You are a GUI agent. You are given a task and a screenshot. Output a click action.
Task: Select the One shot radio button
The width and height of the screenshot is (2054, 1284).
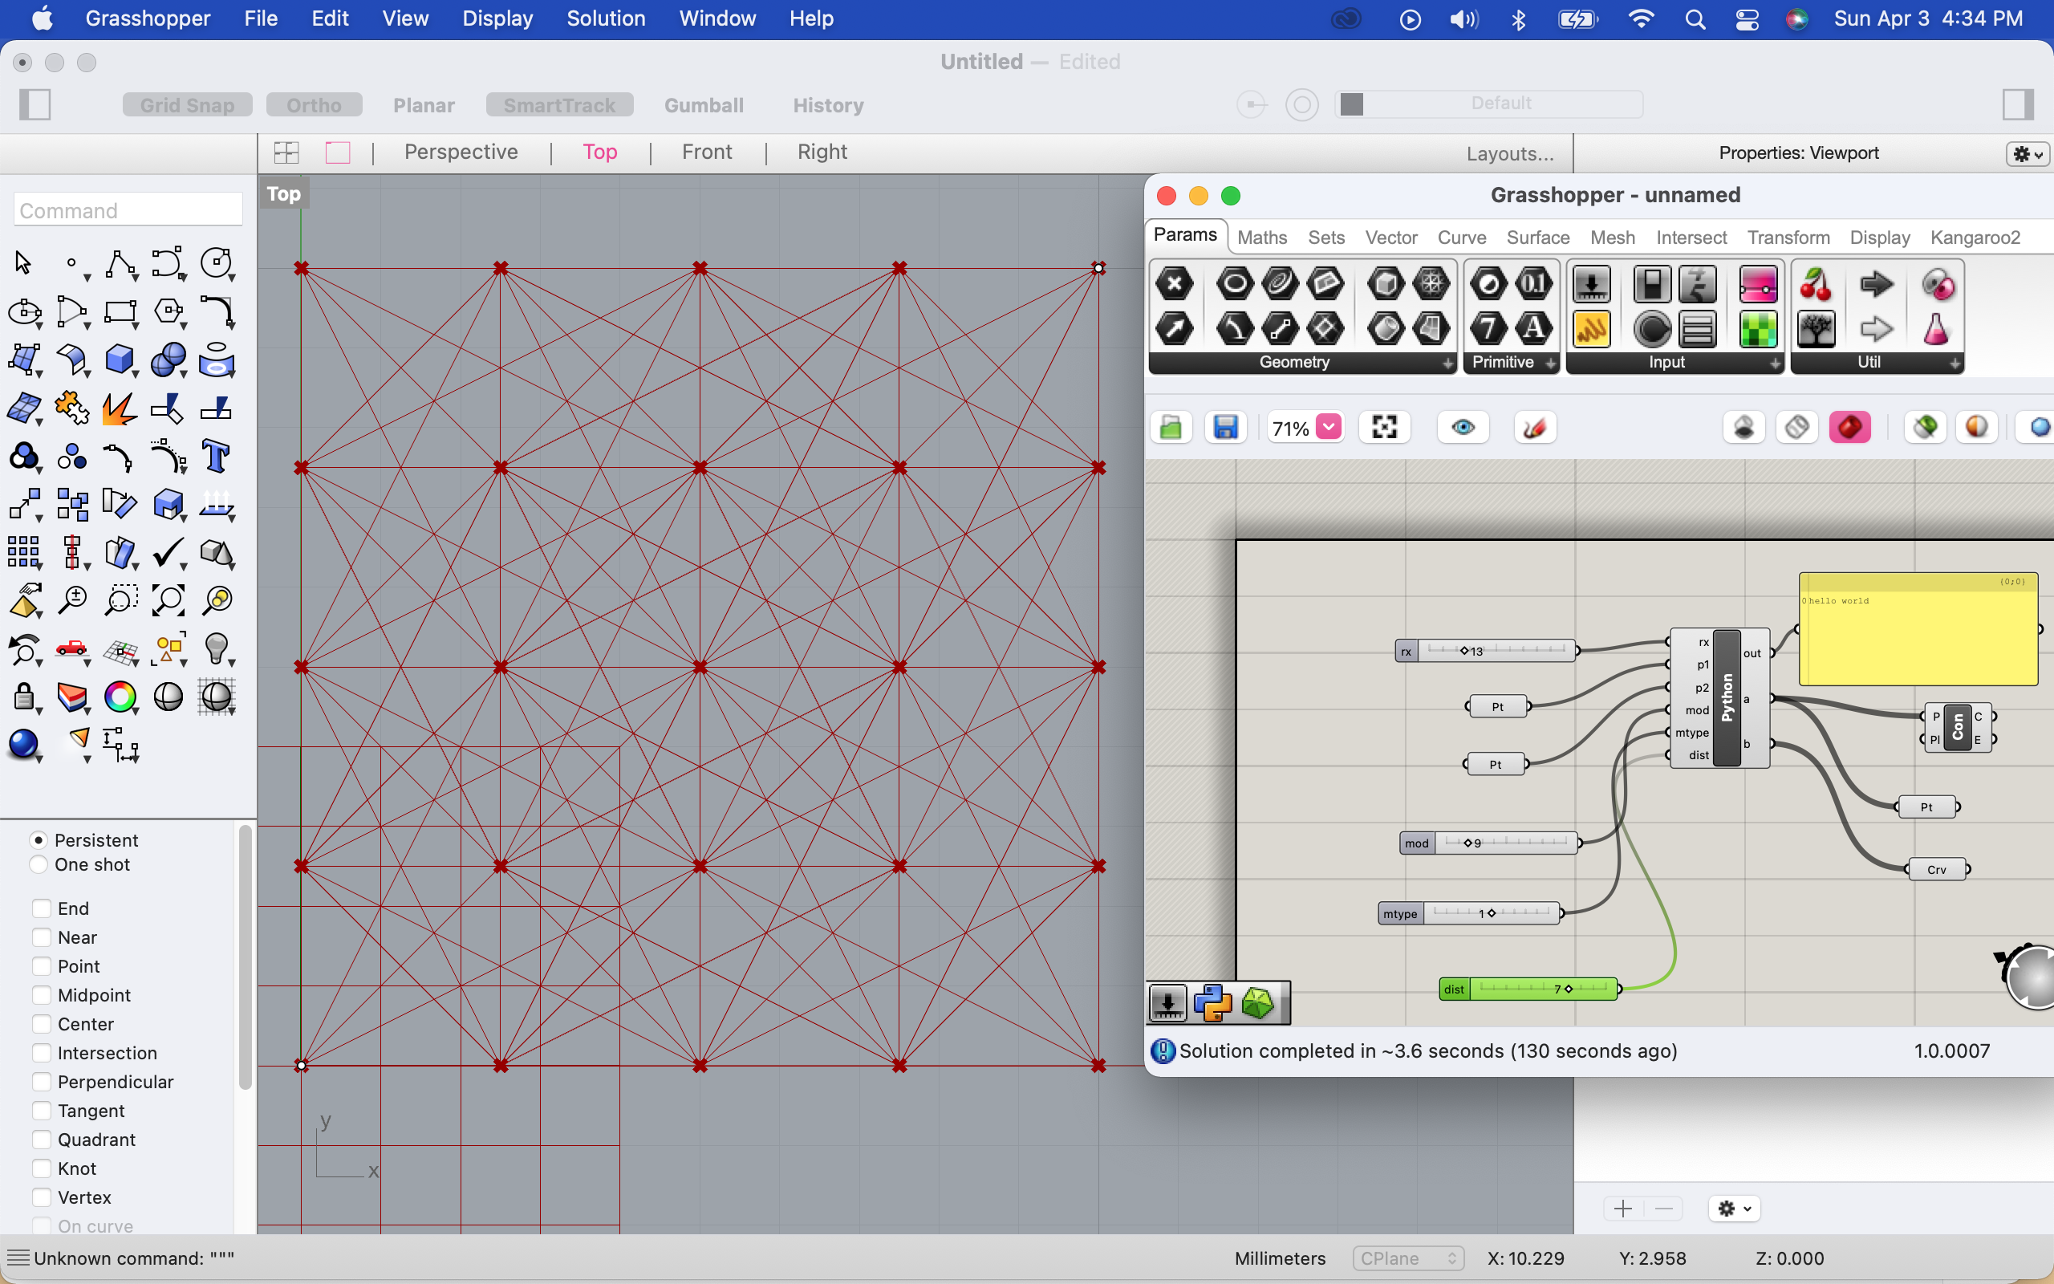coord(39,864)
